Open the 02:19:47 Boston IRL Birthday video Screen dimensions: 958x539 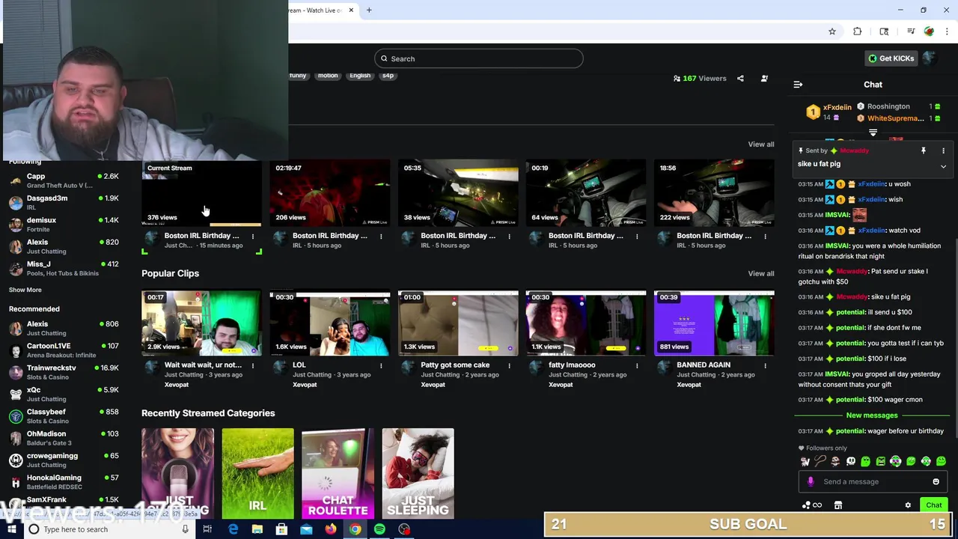(x=330, y=192)
